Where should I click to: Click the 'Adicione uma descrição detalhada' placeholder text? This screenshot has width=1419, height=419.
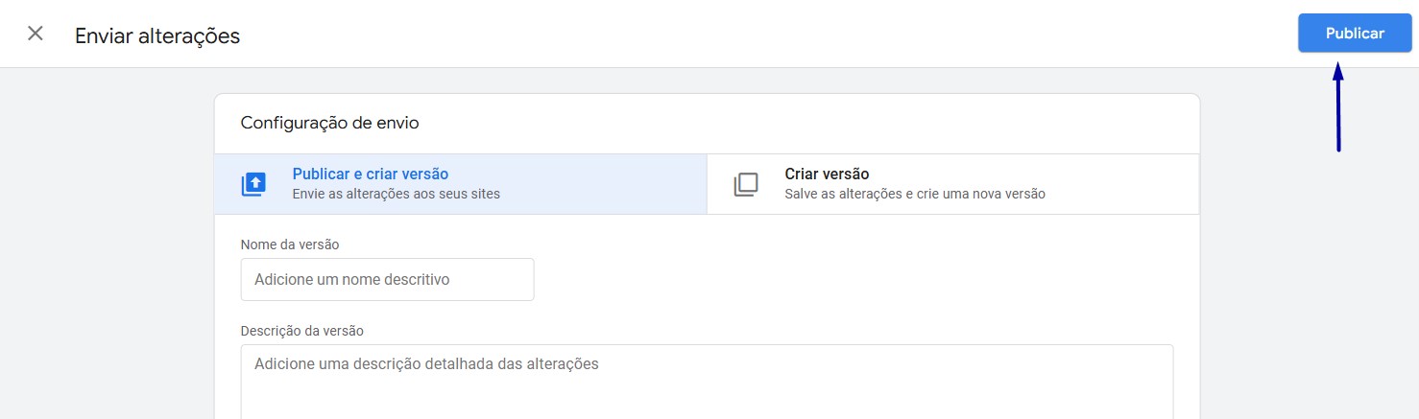pyautogui.click(x=426, y=364)
